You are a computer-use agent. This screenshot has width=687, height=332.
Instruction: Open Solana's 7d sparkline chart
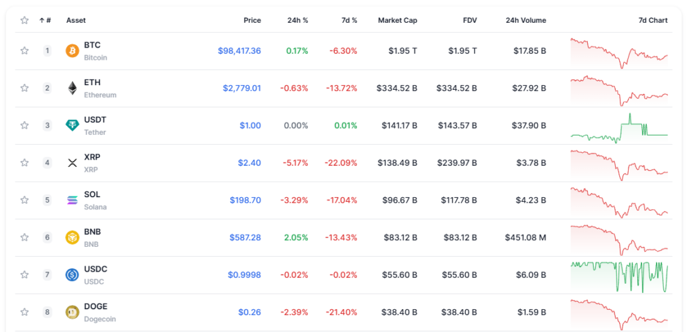pos(619,203)
